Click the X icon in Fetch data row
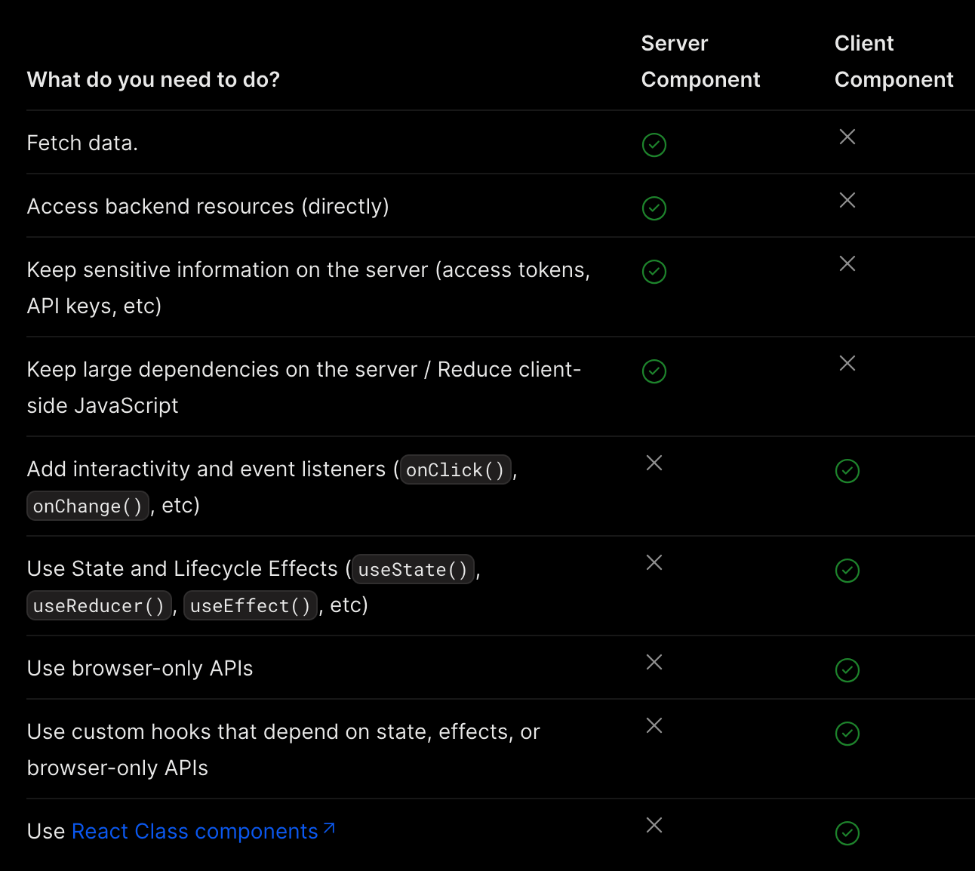 [847, 137]
